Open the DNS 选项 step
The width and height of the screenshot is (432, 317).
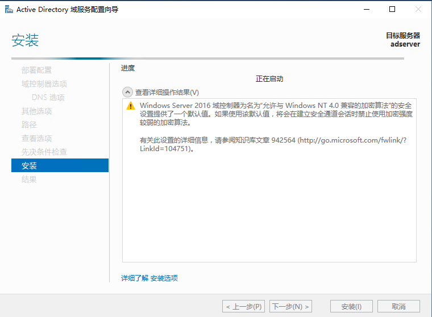48,98
